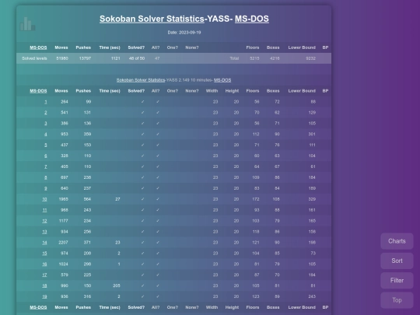The image size is (420, 315).
Task: Click the time value '205' in level 18 row
Action: [x=117, y=285]
